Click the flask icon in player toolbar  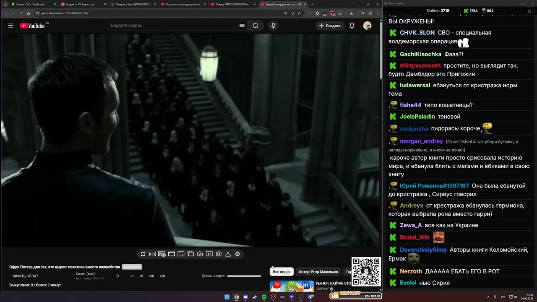pyautogui.click(x=228, y=254)
